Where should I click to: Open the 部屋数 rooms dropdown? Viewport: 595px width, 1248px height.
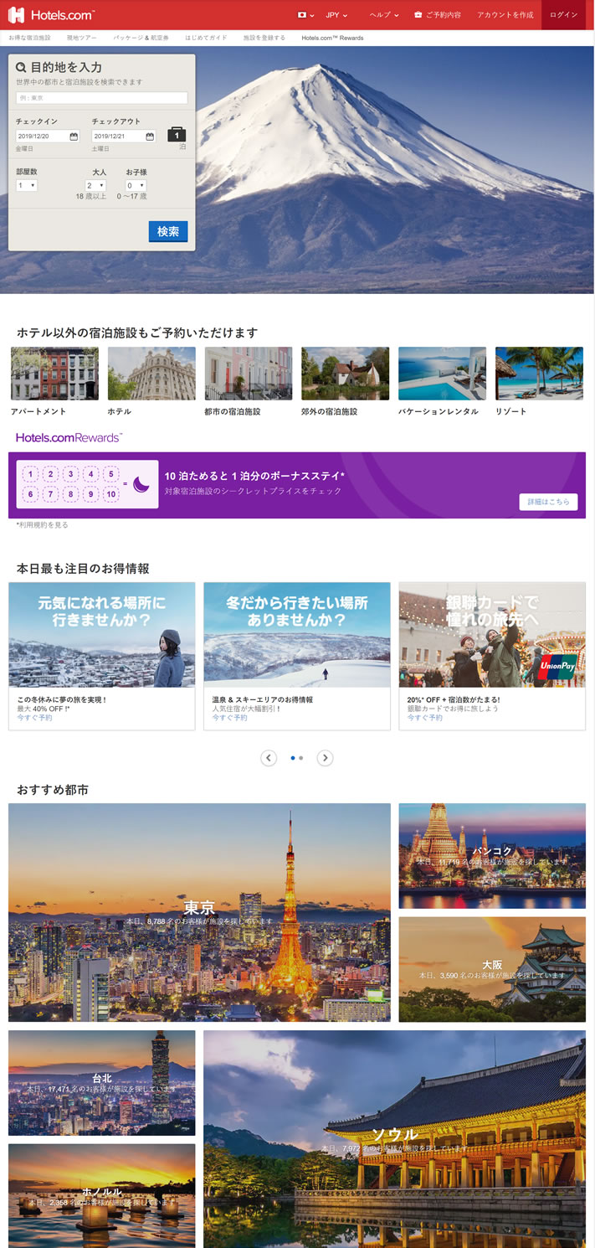pyautogui.click(x=27, y=185)
